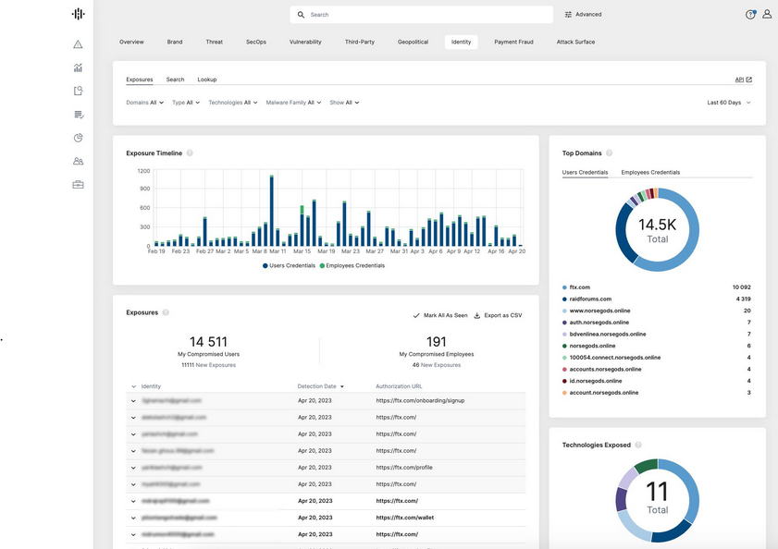The height and width of the screenshot is (549, 778).
Task: Open the Lookup sub-tab
Action: [x=207, y=79]
